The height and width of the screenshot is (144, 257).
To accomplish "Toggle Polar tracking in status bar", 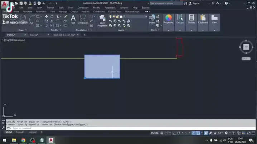I will point(179,133).
